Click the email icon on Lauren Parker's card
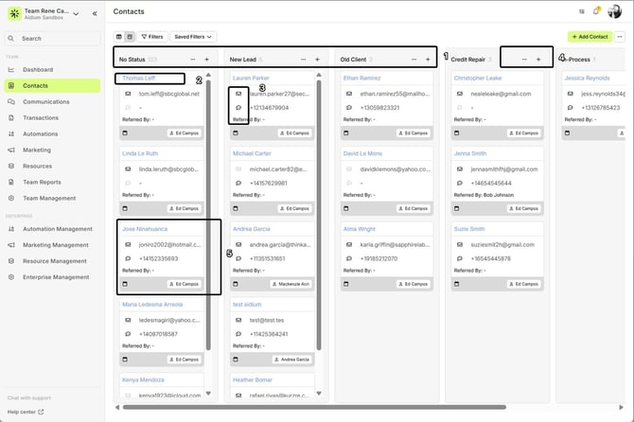 pyautogui.click(x=238, y=94)
